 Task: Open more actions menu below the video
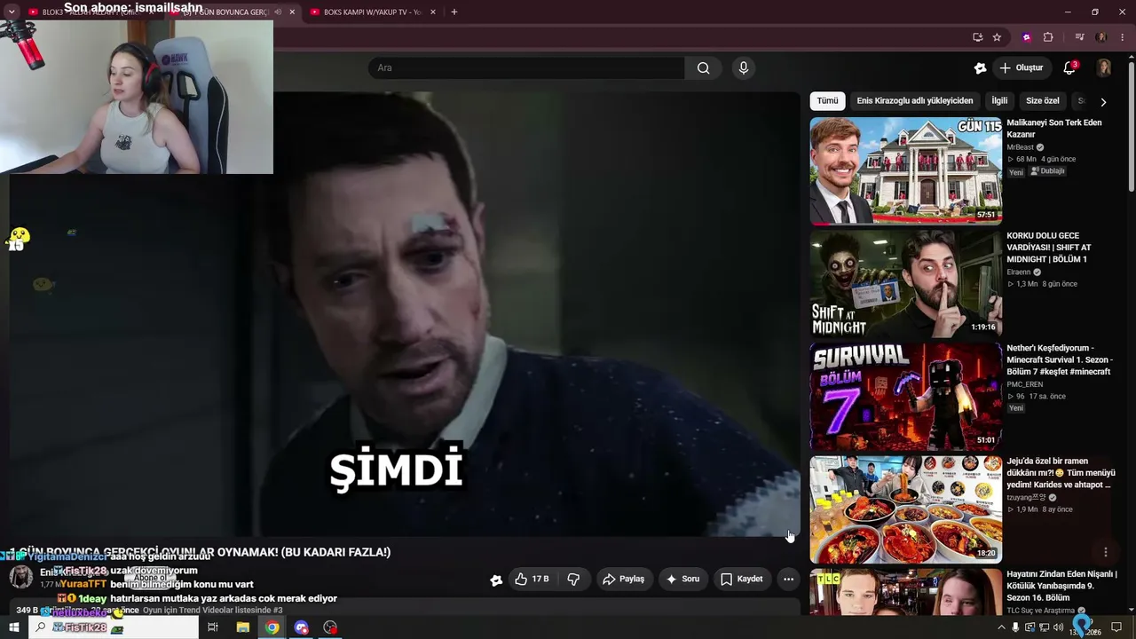tap(788, 580)
